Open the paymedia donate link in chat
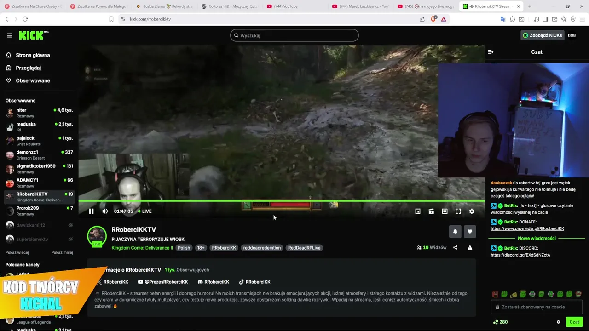The height and width of the screenshot is (331, 589). click(527, 228)
